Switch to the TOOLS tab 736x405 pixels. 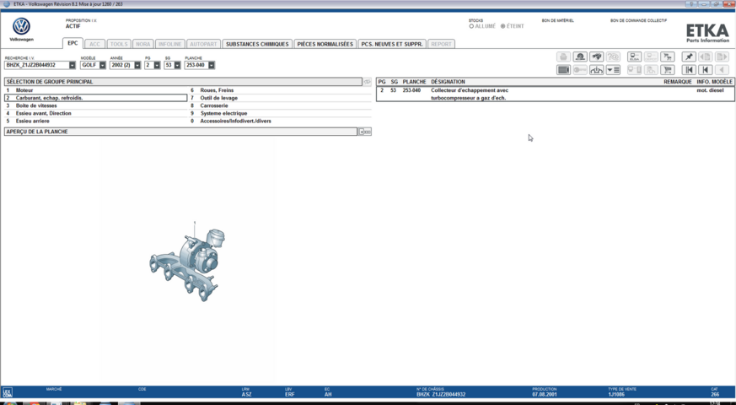(119, 44)
